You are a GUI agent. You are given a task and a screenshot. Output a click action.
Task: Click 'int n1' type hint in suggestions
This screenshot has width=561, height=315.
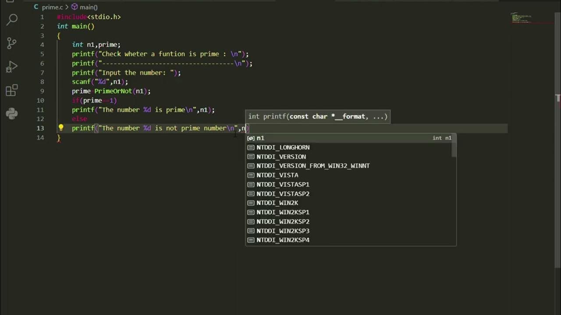(442, 138)
